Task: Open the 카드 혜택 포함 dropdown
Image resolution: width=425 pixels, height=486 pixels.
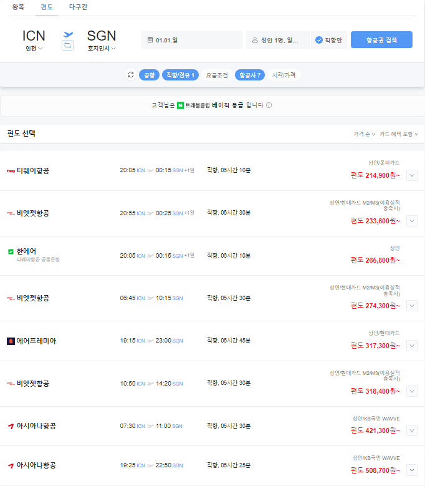Action: pos(399,134)
